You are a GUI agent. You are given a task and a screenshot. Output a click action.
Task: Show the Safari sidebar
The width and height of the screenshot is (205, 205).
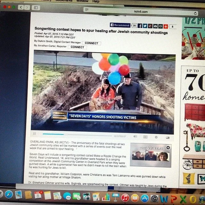(36, 8)
